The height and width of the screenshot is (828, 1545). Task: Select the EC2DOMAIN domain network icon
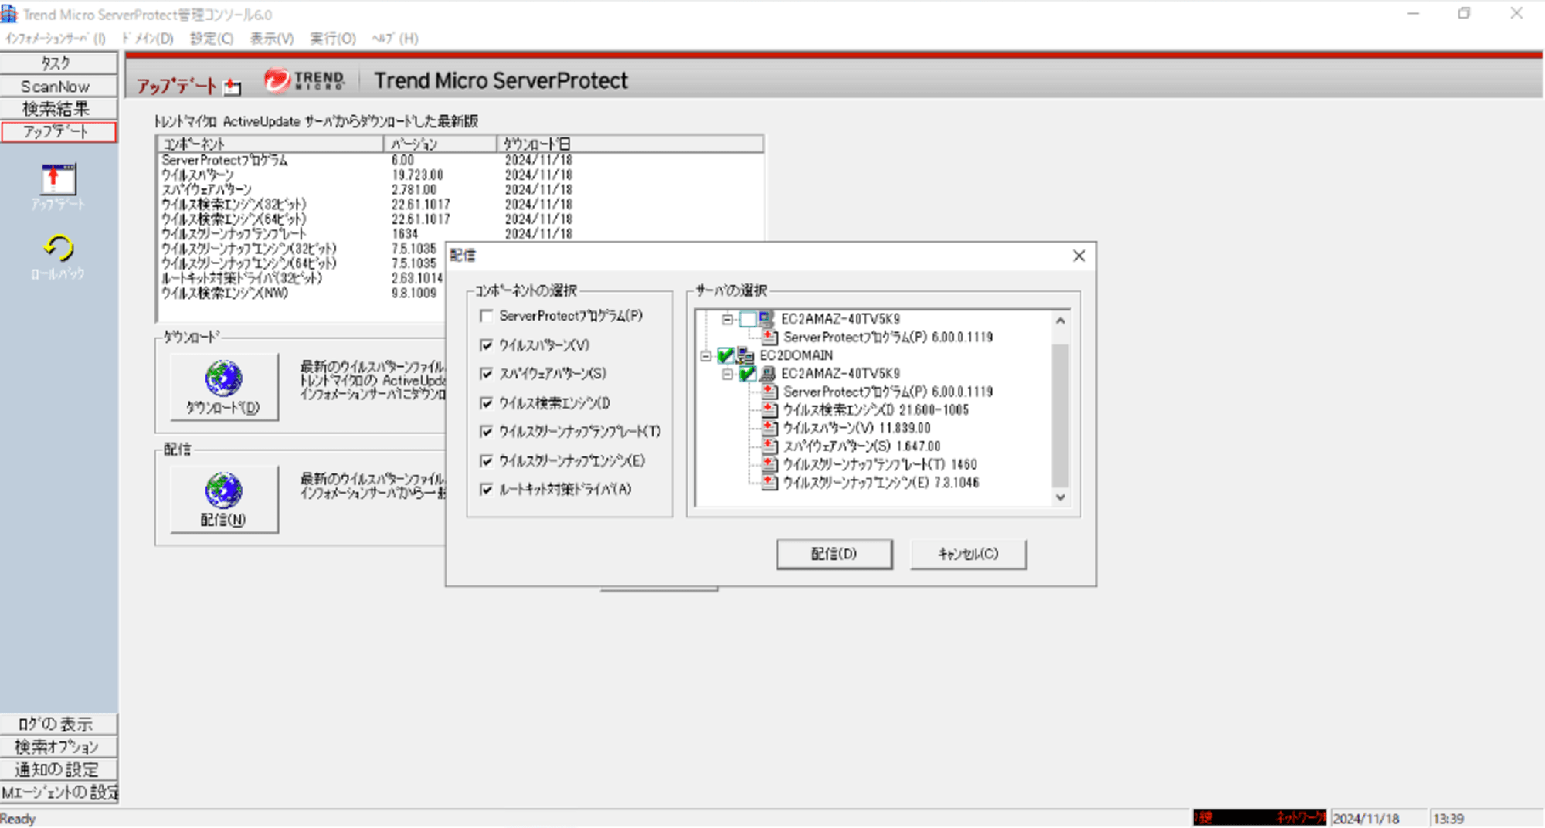[745, 355]
